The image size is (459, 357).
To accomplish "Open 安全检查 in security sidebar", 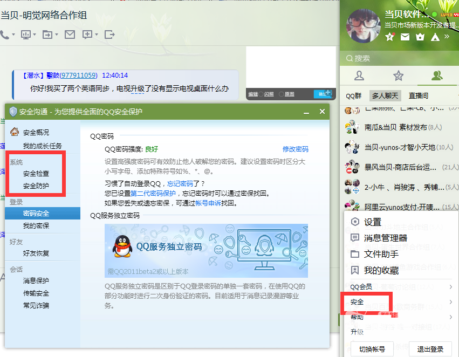I will (x=36, y=173).
